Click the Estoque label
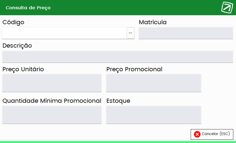Image resolution: width=236 pixels, height=143 pixels. 118,101
